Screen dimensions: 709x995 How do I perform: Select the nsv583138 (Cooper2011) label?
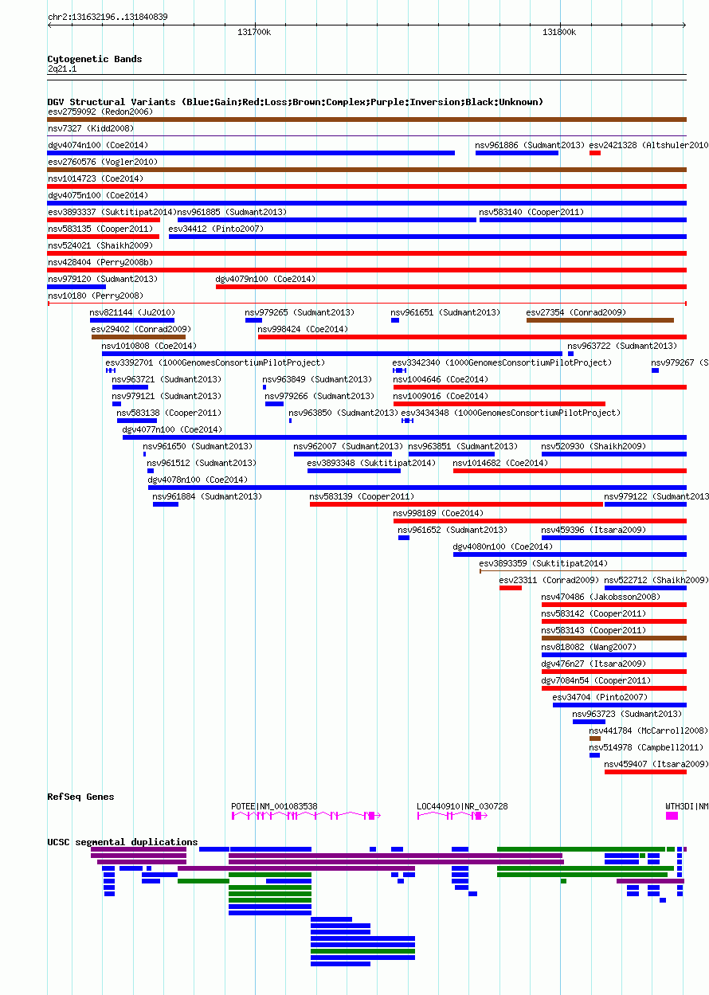pos(169,413)
